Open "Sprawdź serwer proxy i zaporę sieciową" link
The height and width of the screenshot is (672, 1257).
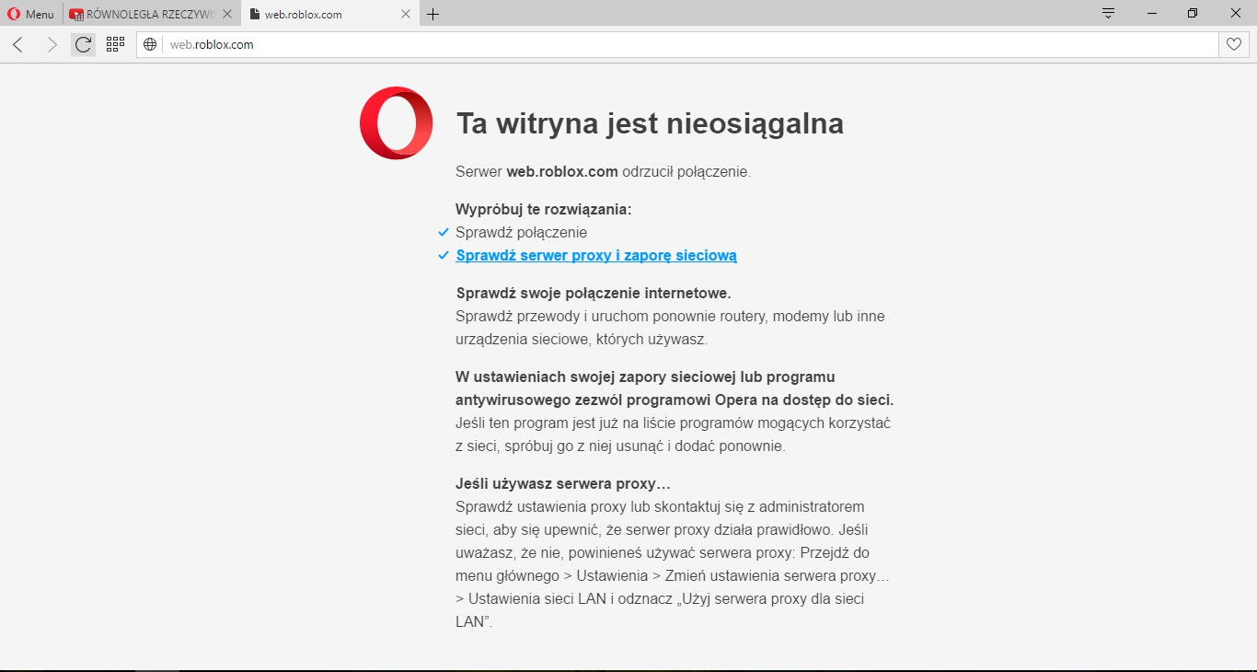[596, 256]
